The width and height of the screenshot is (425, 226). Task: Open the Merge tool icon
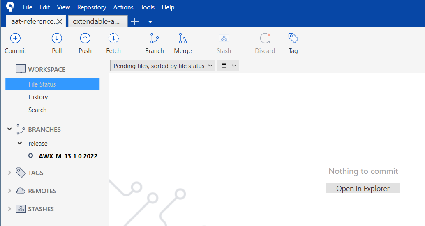182,39
